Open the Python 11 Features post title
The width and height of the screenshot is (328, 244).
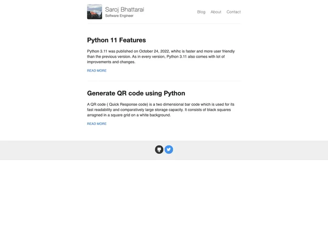(x=116, y=41)
